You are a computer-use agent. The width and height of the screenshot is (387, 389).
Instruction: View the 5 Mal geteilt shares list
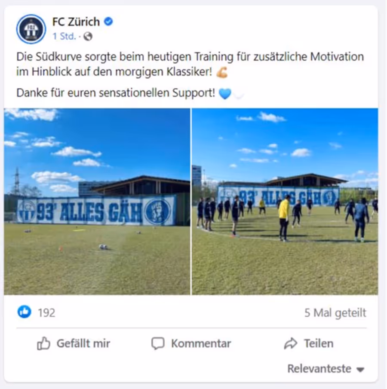(x=335, y=313)
